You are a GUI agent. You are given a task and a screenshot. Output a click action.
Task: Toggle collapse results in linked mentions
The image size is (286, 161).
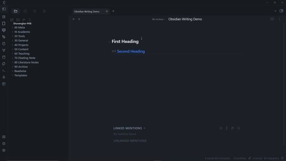pos(221,128)
